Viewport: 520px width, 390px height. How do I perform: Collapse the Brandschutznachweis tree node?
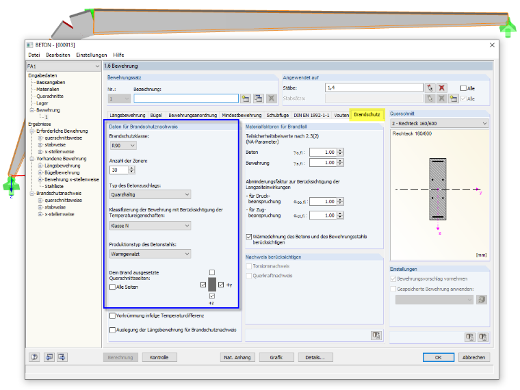click(x=32, y=194)
